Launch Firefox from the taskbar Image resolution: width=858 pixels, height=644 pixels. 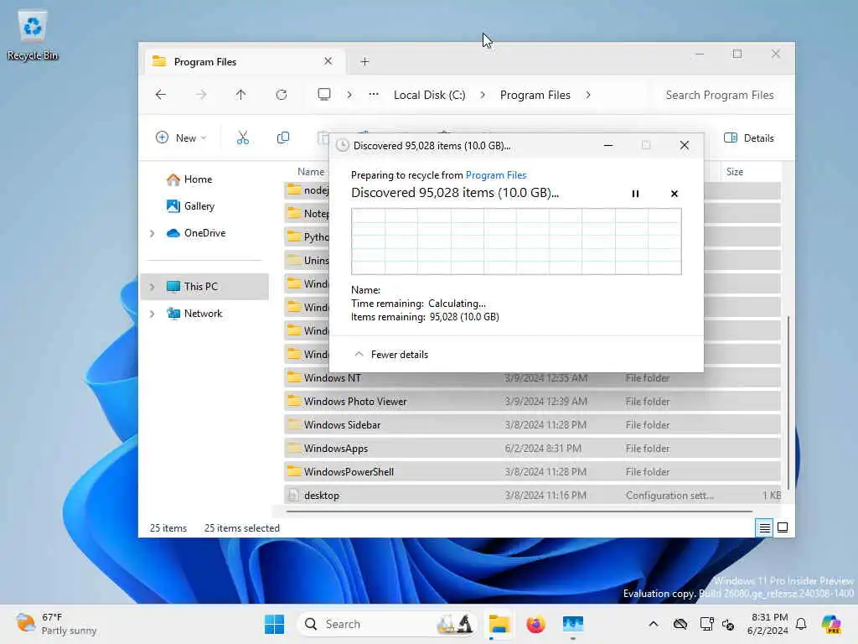coord(535,624)
